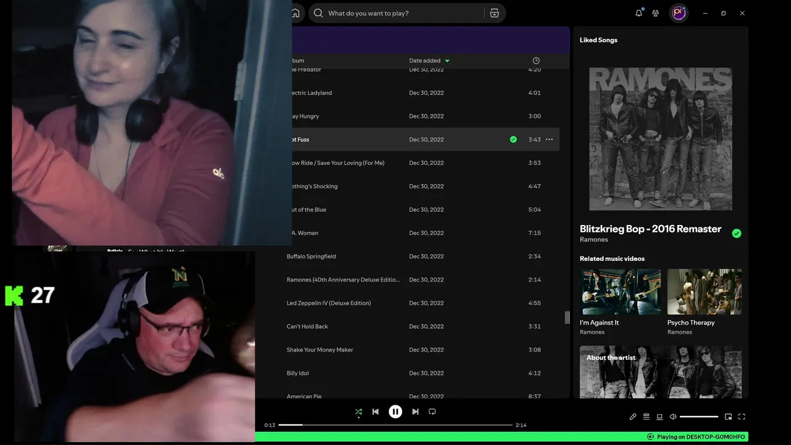Restore down the Spotify window

[x=724, y=13]
